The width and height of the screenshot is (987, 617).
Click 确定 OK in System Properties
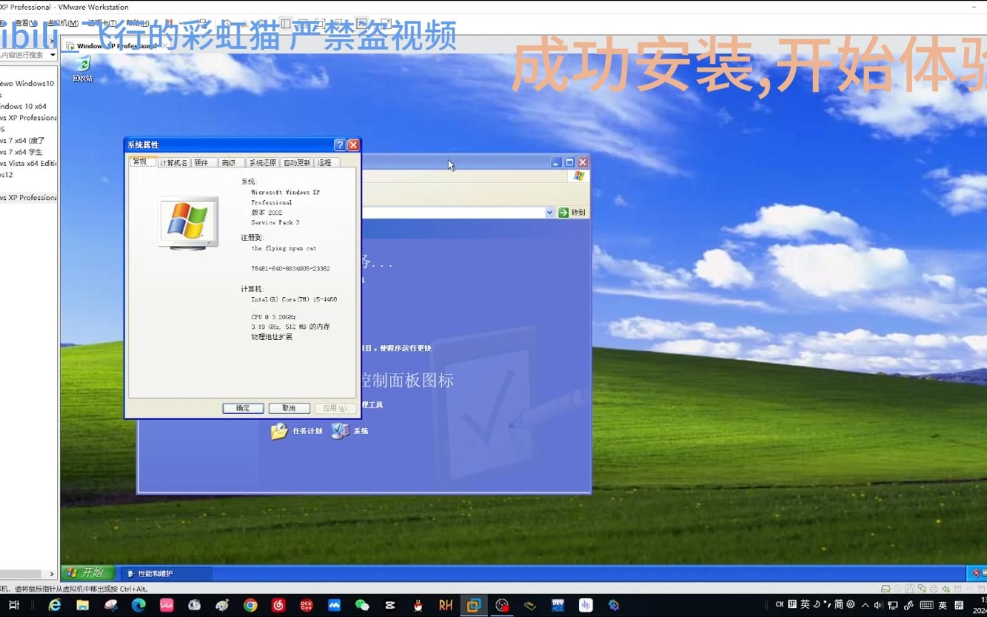pos(243,408)
